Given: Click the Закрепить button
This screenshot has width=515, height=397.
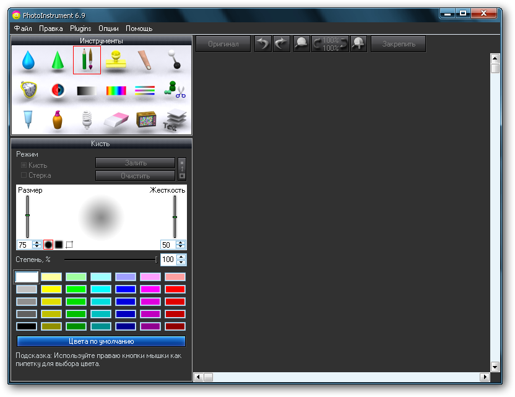Looking at the screenshot, I should coord(398,44).
